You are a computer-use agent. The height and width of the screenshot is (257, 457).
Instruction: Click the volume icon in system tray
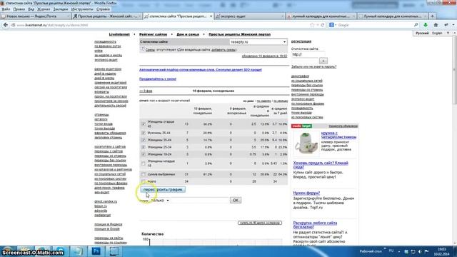coord(420,251)
